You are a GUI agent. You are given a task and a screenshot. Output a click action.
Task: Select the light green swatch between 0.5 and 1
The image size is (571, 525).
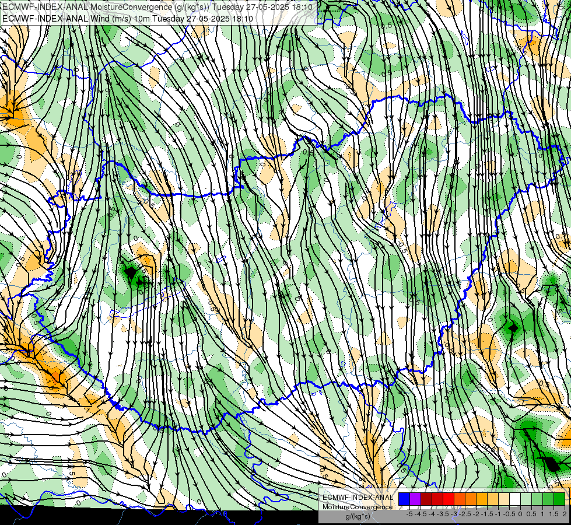(x=537, y=499)
